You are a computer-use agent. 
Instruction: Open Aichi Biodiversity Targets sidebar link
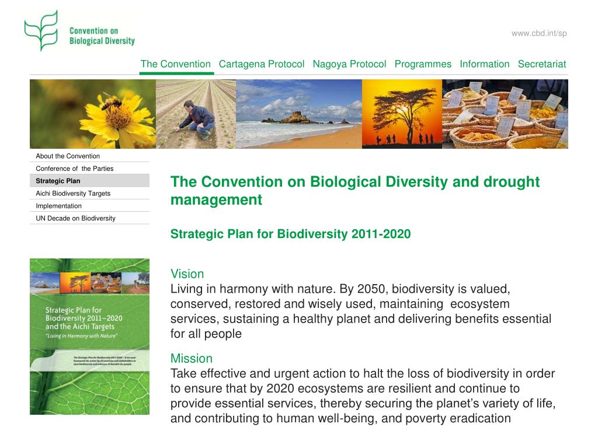tap(89, 193)
